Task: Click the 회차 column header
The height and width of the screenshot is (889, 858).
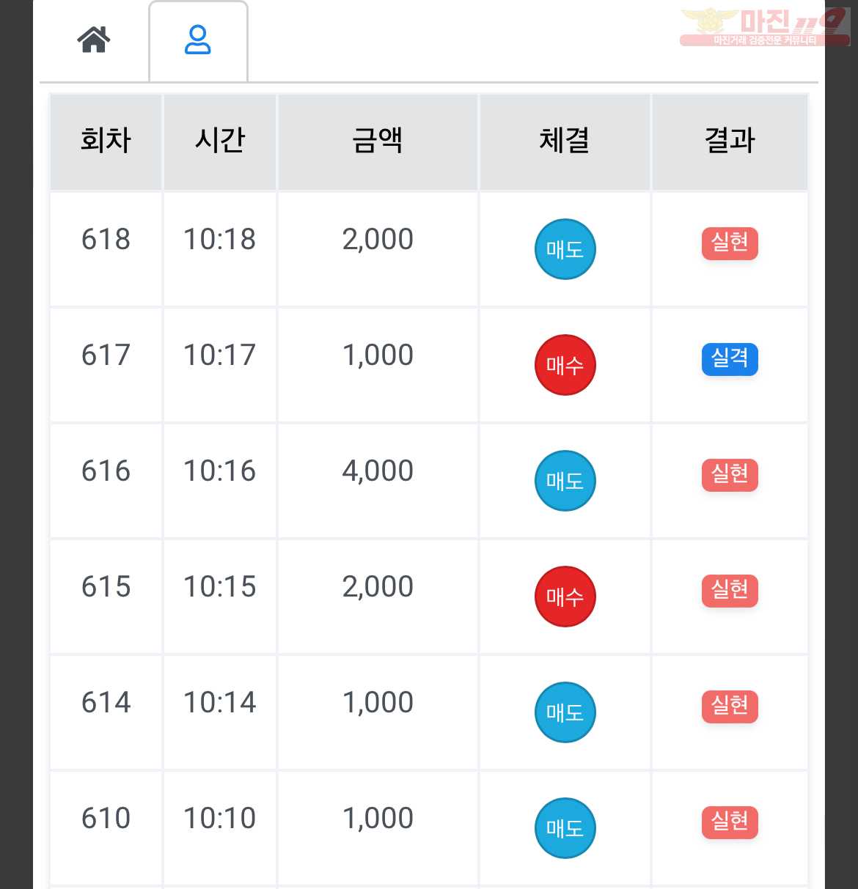Action: pyautogui.click(x=106, y=141)
